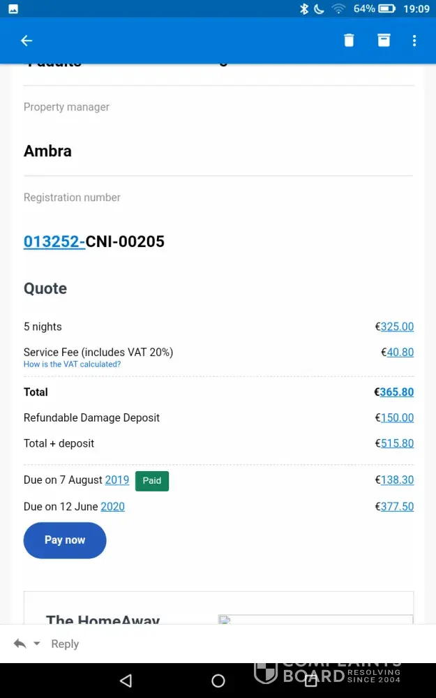Open the three-dot overflow menu
This screenshot has height=698, width=436.
(x=414, y=40)
